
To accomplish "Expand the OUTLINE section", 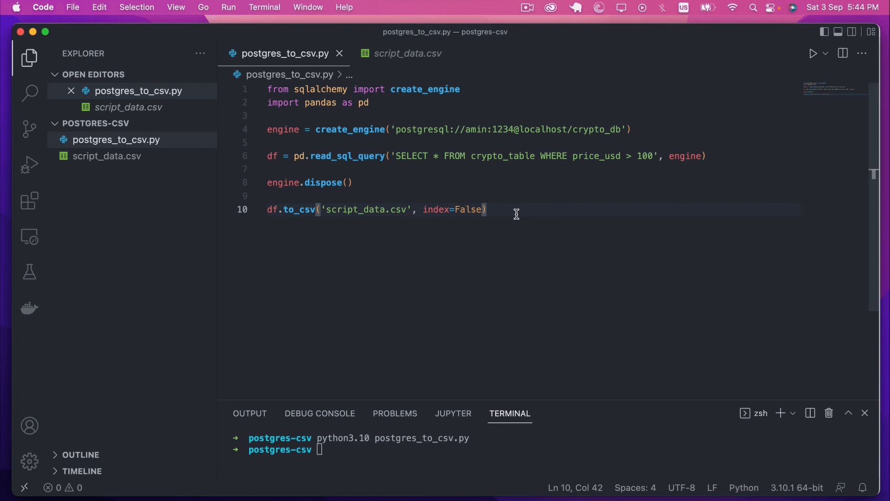I will [55, 455].
